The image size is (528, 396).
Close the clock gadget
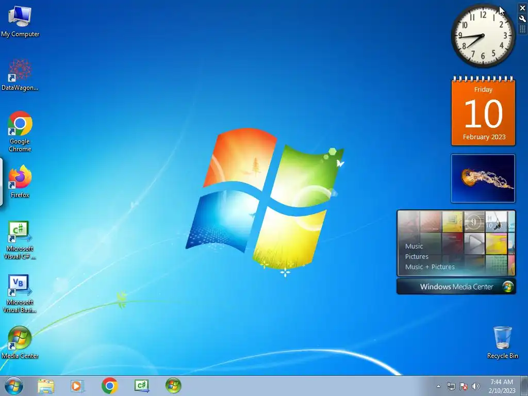522,8
